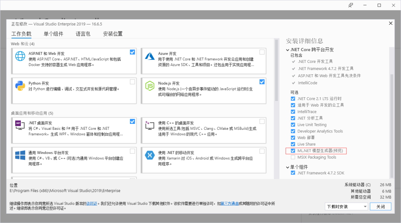Check the Python 开发 workload
The height and width of the screenshot is (223, 401).
(x=132, y=82)
